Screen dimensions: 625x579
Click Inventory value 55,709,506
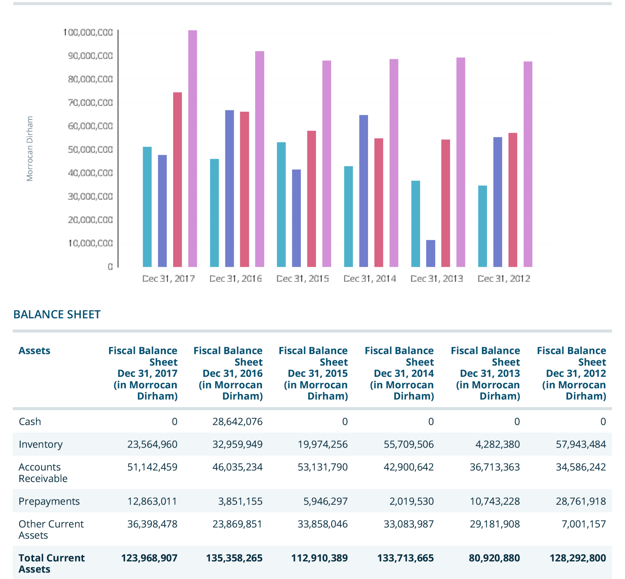(x=409, y=444)
